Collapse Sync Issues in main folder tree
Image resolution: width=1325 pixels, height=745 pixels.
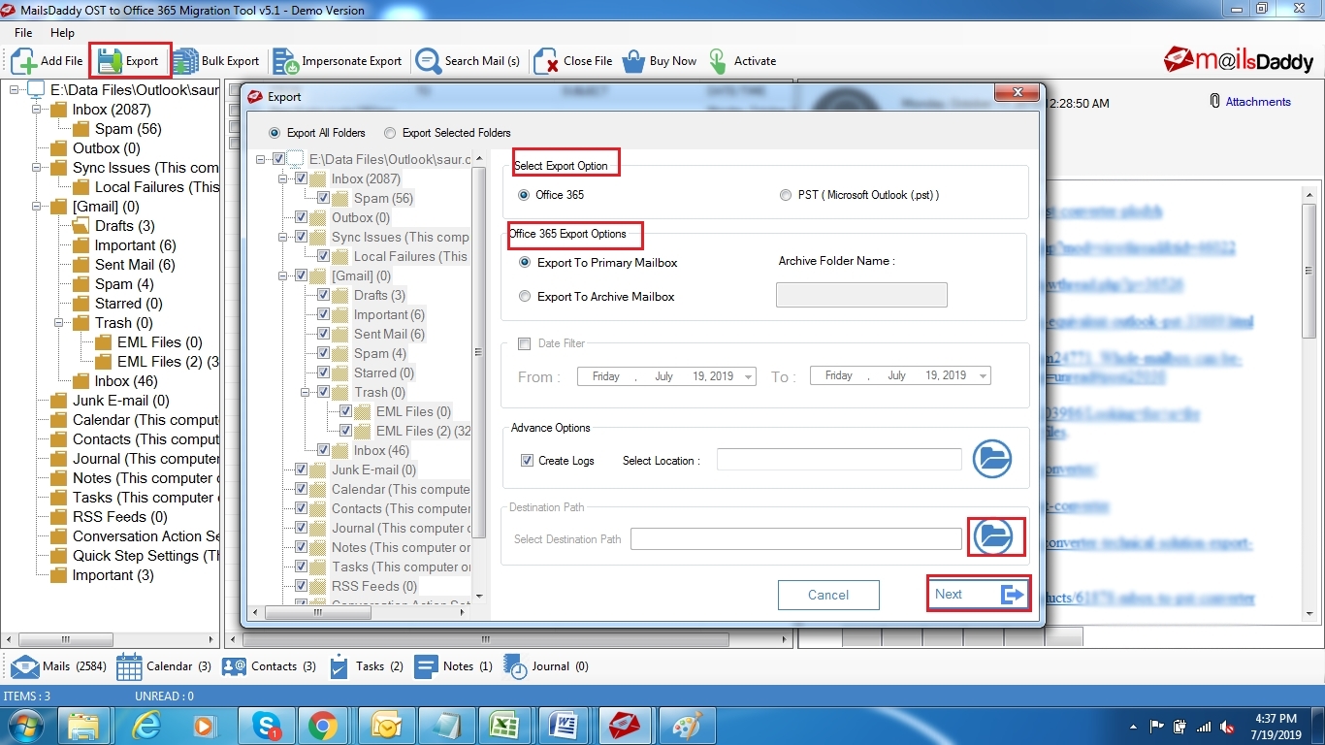(37, 168)
